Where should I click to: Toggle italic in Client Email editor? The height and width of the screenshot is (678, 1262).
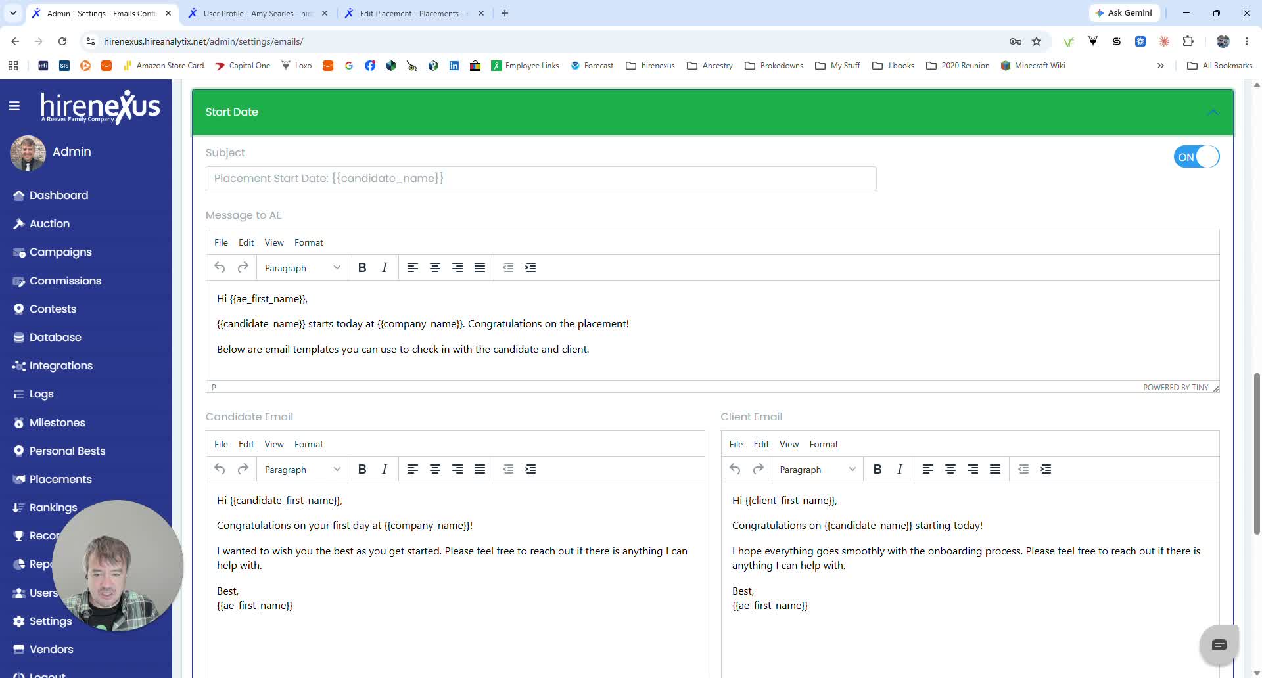(x=900, y=469)
